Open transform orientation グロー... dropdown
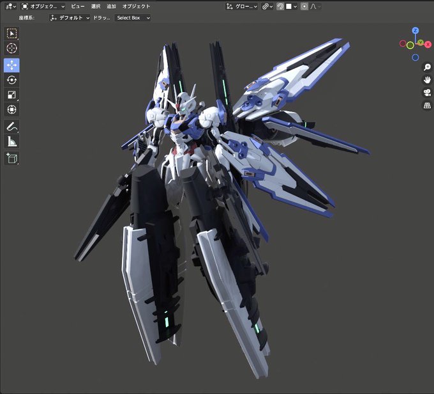 tap(242, 6)
